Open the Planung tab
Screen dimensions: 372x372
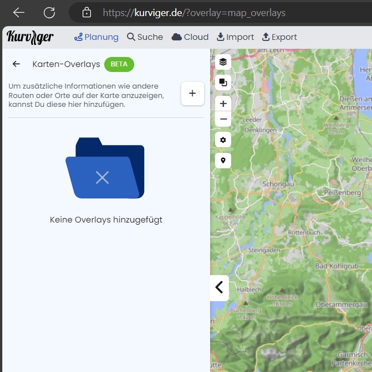point(96,37)
